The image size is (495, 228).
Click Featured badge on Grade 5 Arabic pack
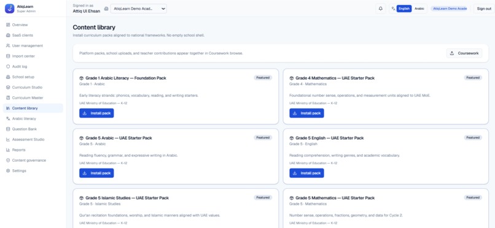263,138
